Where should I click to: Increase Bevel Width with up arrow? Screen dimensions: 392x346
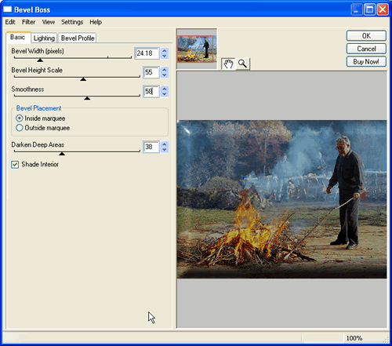coord(165,51)
